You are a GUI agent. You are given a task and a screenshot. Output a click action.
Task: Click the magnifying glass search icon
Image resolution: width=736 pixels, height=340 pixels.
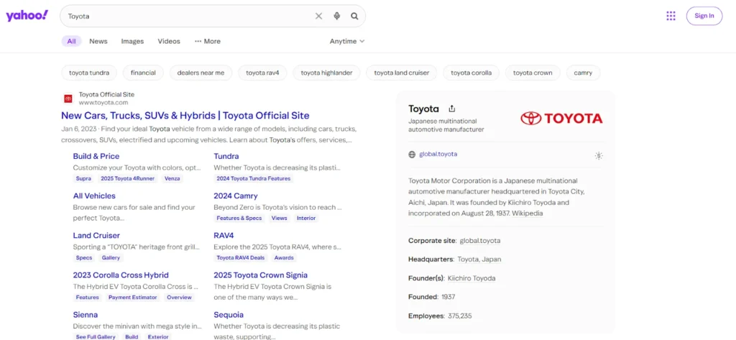tap(354, 16)
